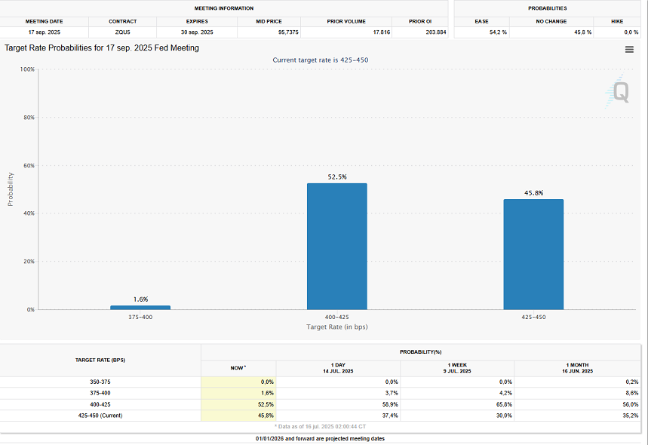The height and width of the screenshot is (445, 648).
Task: Click NOW value '1,6%' in table
Action: (x=267, y=394)
